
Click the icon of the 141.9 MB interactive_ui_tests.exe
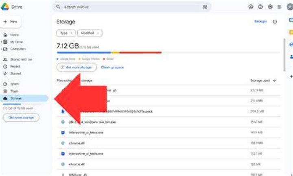click(x=63, y=133)
